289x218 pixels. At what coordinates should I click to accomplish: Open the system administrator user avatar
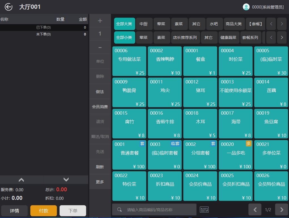(x=246, y=7)
